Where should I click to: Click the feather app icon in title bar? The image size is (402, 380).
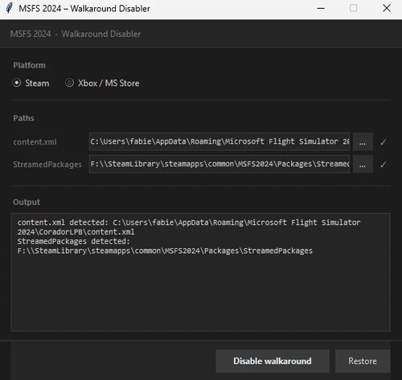coord(10,8)
